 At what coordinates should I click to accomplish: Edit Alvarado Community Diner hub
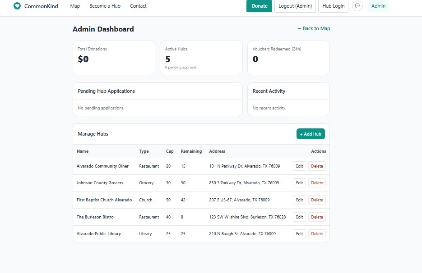(300, 166)
